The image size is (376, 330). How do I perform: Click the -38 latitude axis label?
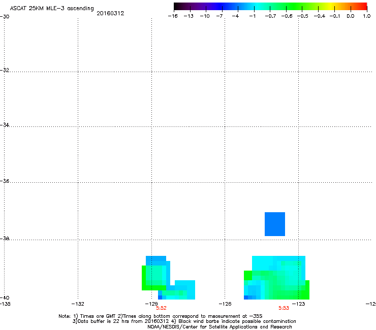click(5, 239)
